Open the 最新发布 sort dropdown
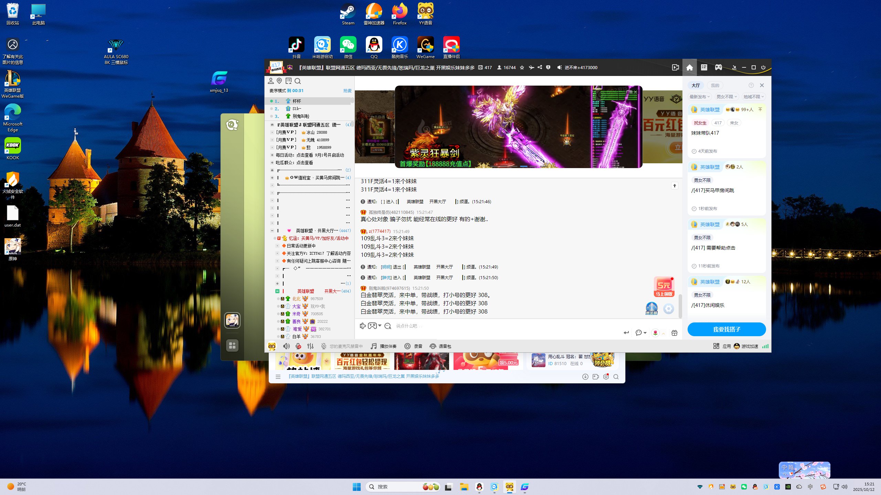 (700, 97)
